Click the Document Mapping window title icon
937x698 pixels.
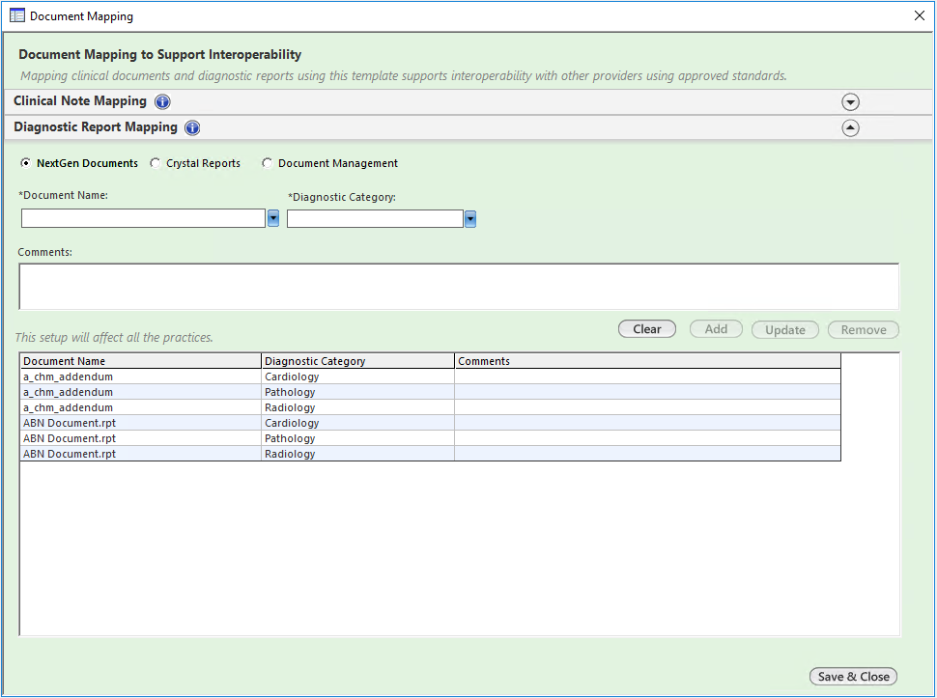click(17, 15)
